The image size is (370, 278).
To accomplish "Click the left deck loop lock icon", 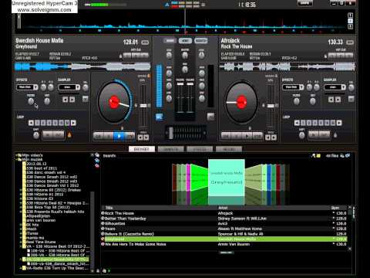I will click(69, 134).
